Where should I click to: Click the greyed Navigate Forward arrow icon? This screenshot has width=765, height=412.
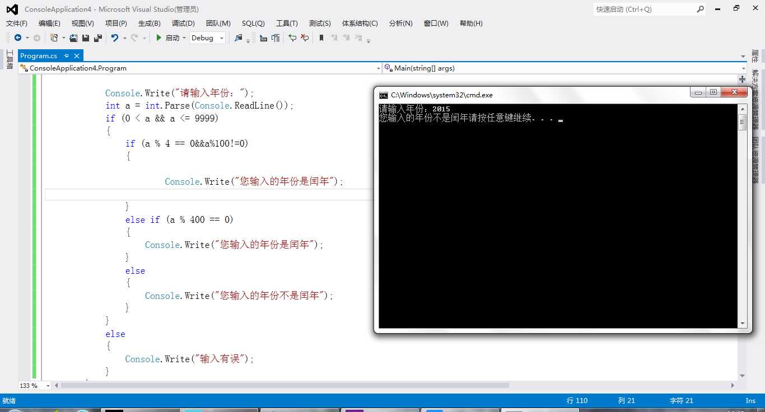(37, 38)
